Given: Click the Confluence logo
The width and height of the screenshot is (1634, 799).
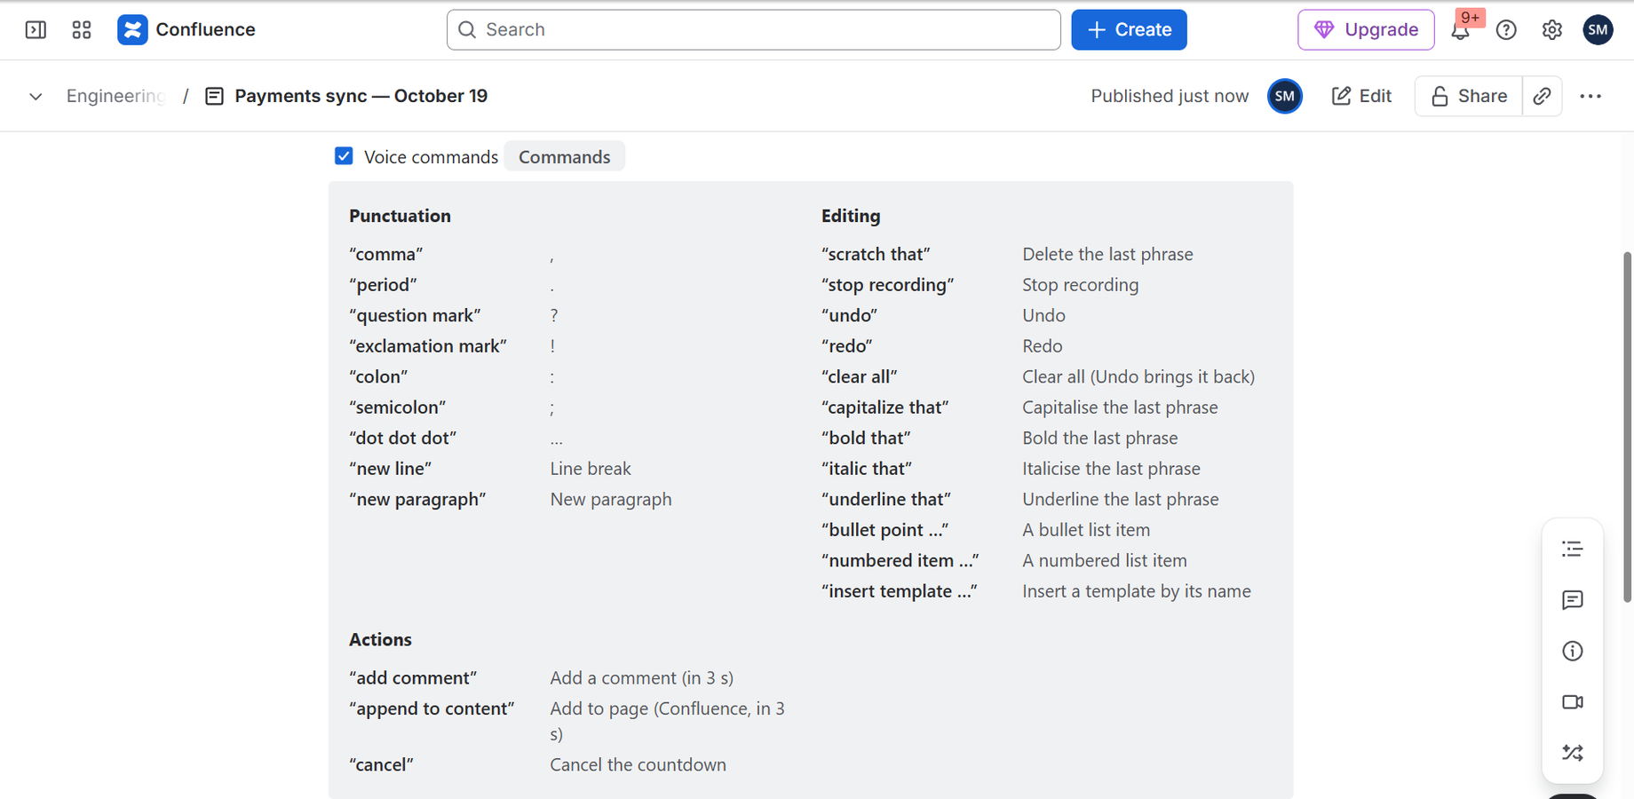Looking at the screenshot, I should (x=186, y=29).
